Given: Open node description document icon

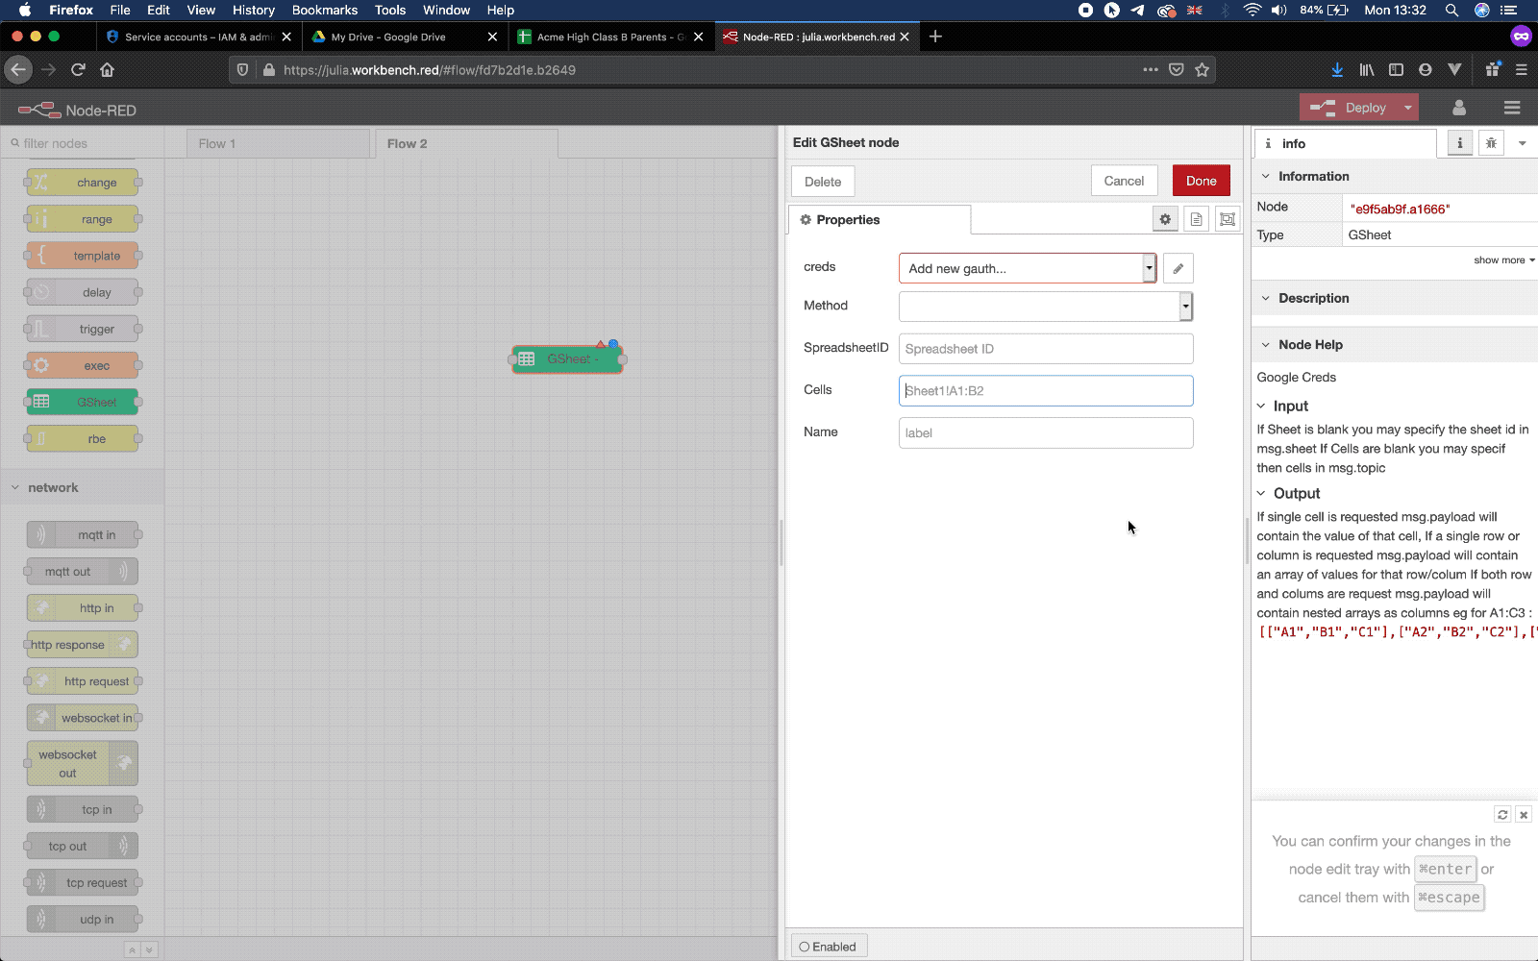Looking at the screenshot, I should click(1196, 219).
